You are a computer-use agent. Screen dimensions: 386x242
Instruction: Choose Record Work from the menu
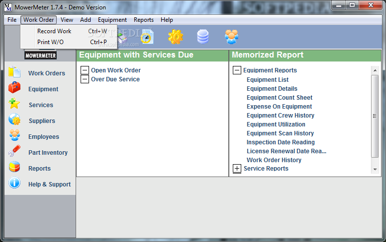click(x=69, y=31)
